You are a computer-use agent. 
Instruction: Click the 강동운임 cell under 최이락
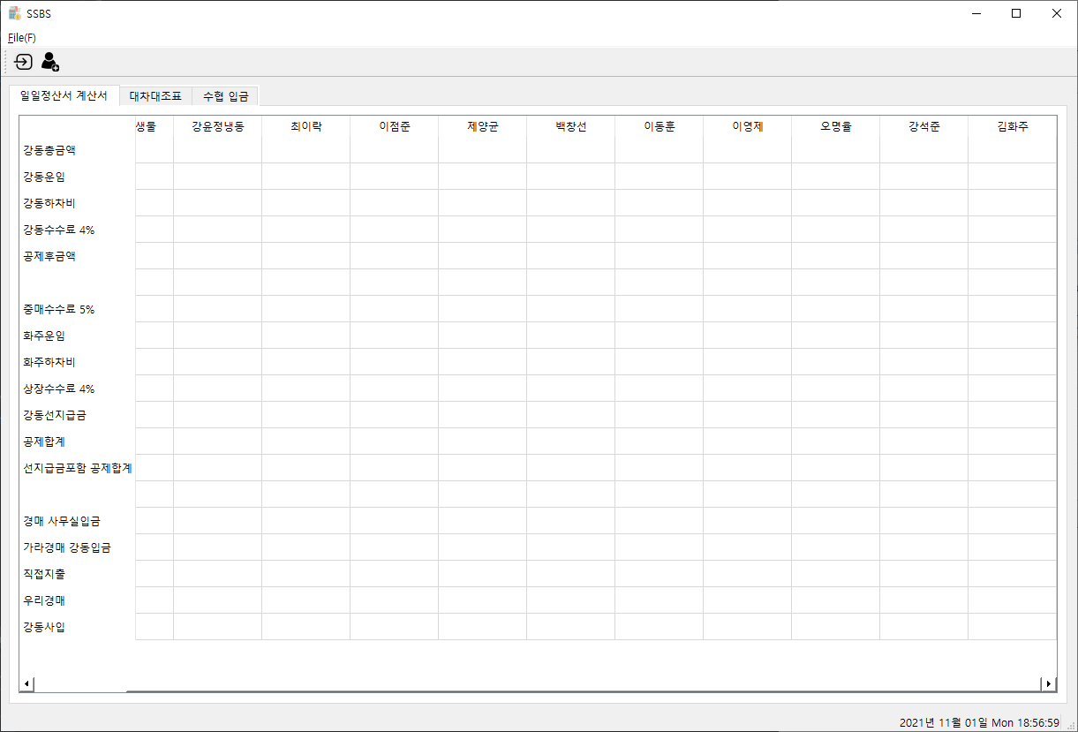point(305,177)
